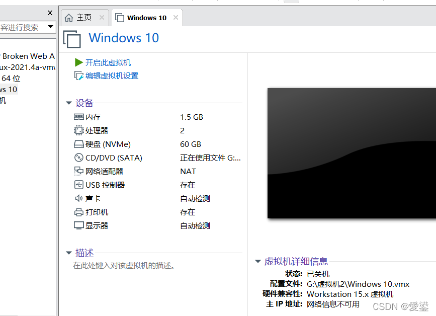The image size is (436, 316).
Task: Click the home icon on 主页 tab
Action: pos(69,18)
